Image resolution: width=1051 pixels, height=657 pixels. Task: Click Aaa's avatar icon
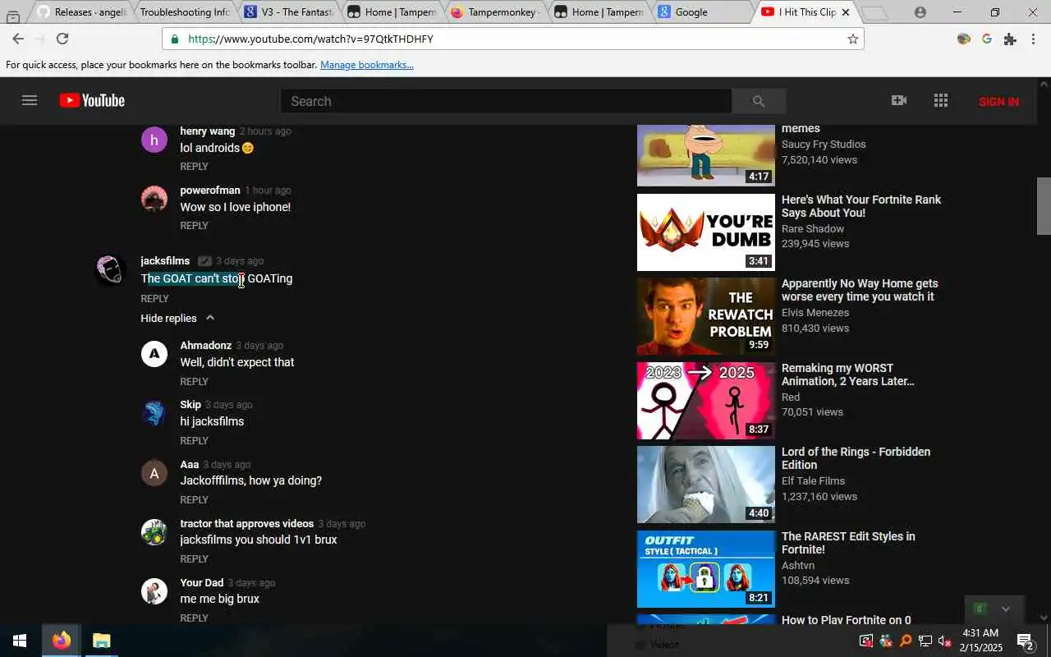coord(154,473)
